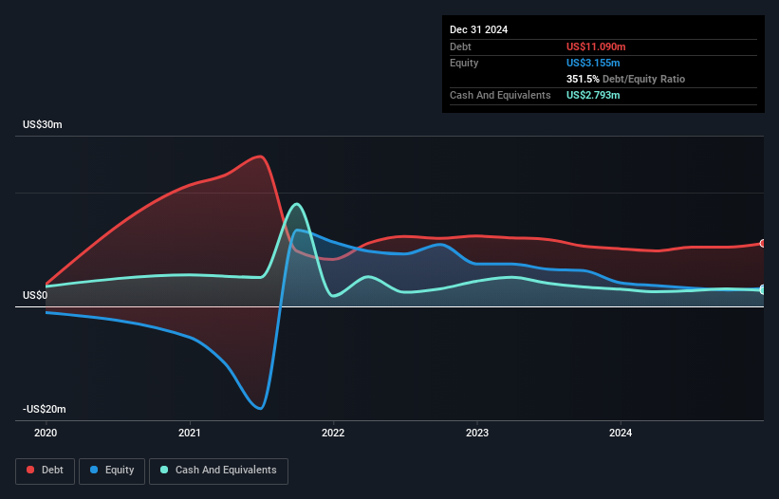Click the blue Equity legend dot
The width and height of the screenshot is (779, 499).
[94, 470]
